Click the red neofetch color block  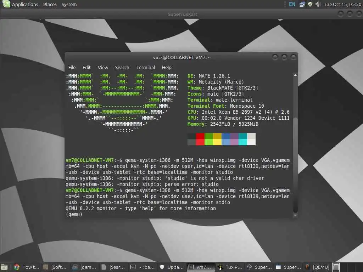pos(200,139)
